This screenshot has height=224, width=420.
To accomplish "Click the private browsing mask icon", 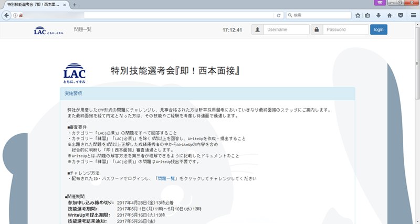I will point(380,3).
